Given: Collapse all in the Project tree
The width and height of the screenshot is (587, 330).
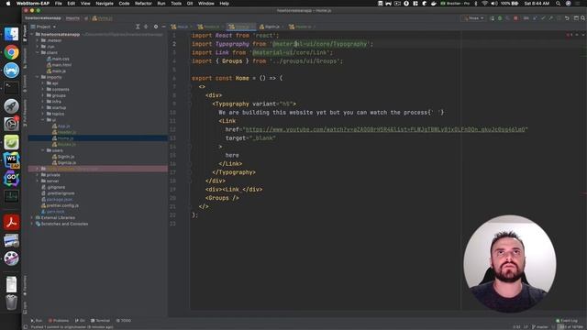Looking at the screenshot, I should tap(146, 27).
